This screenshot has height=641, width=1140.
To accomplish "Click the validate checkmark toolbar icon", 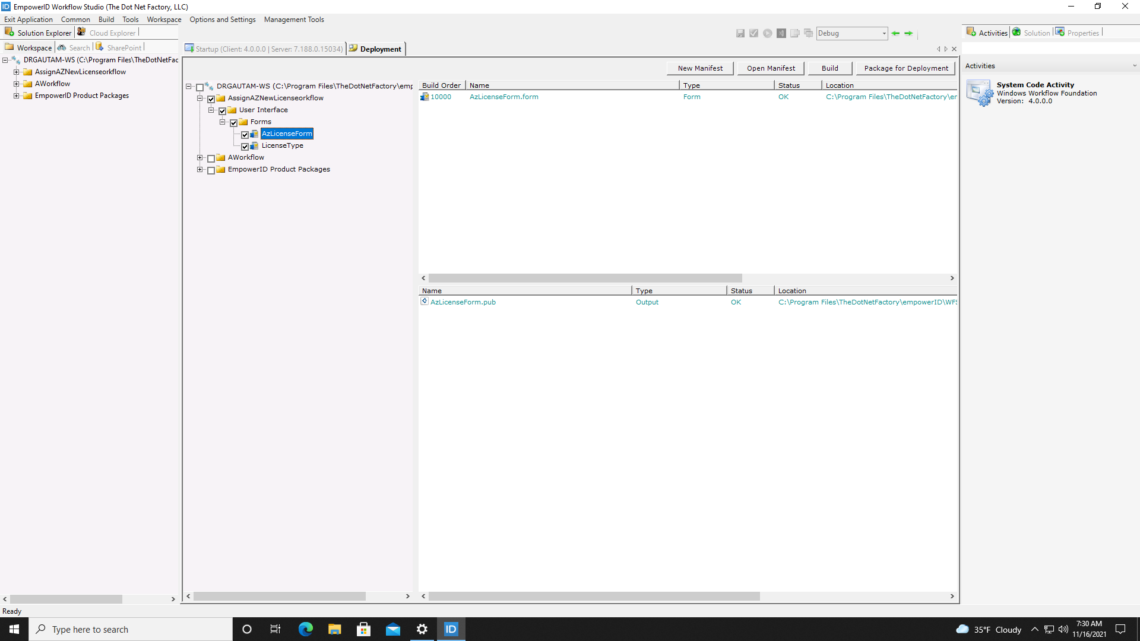I will 754,33.
